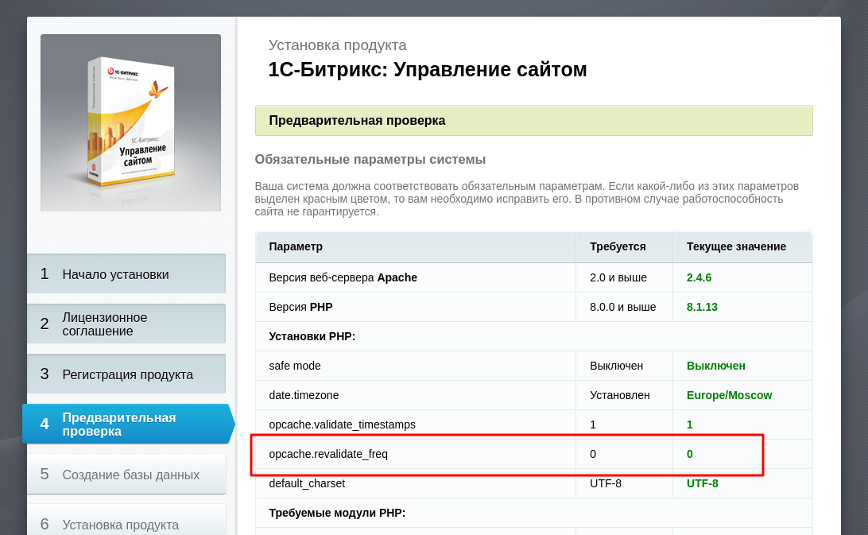The height and width of the screenshot is (535, 868).
Task: Click the opcache.revalidate_freq label
Action: [x=328, y=454]
